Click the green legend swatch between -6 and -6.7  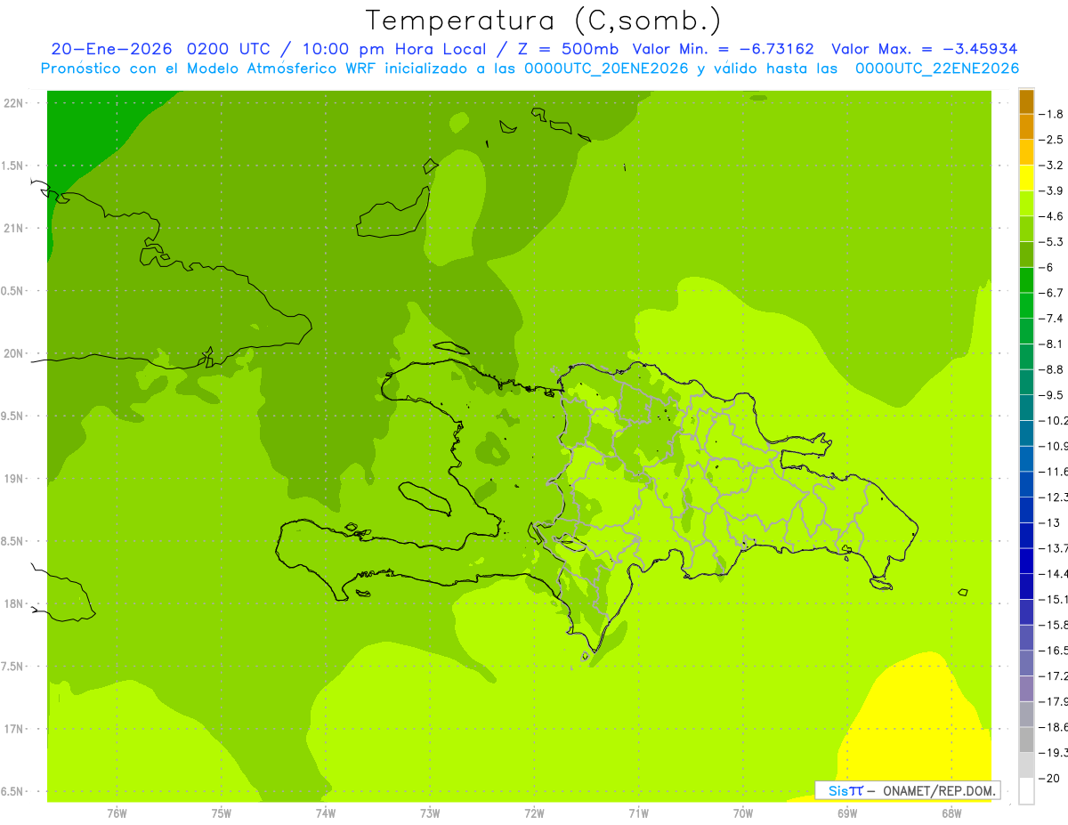(x=1026, y=280)
